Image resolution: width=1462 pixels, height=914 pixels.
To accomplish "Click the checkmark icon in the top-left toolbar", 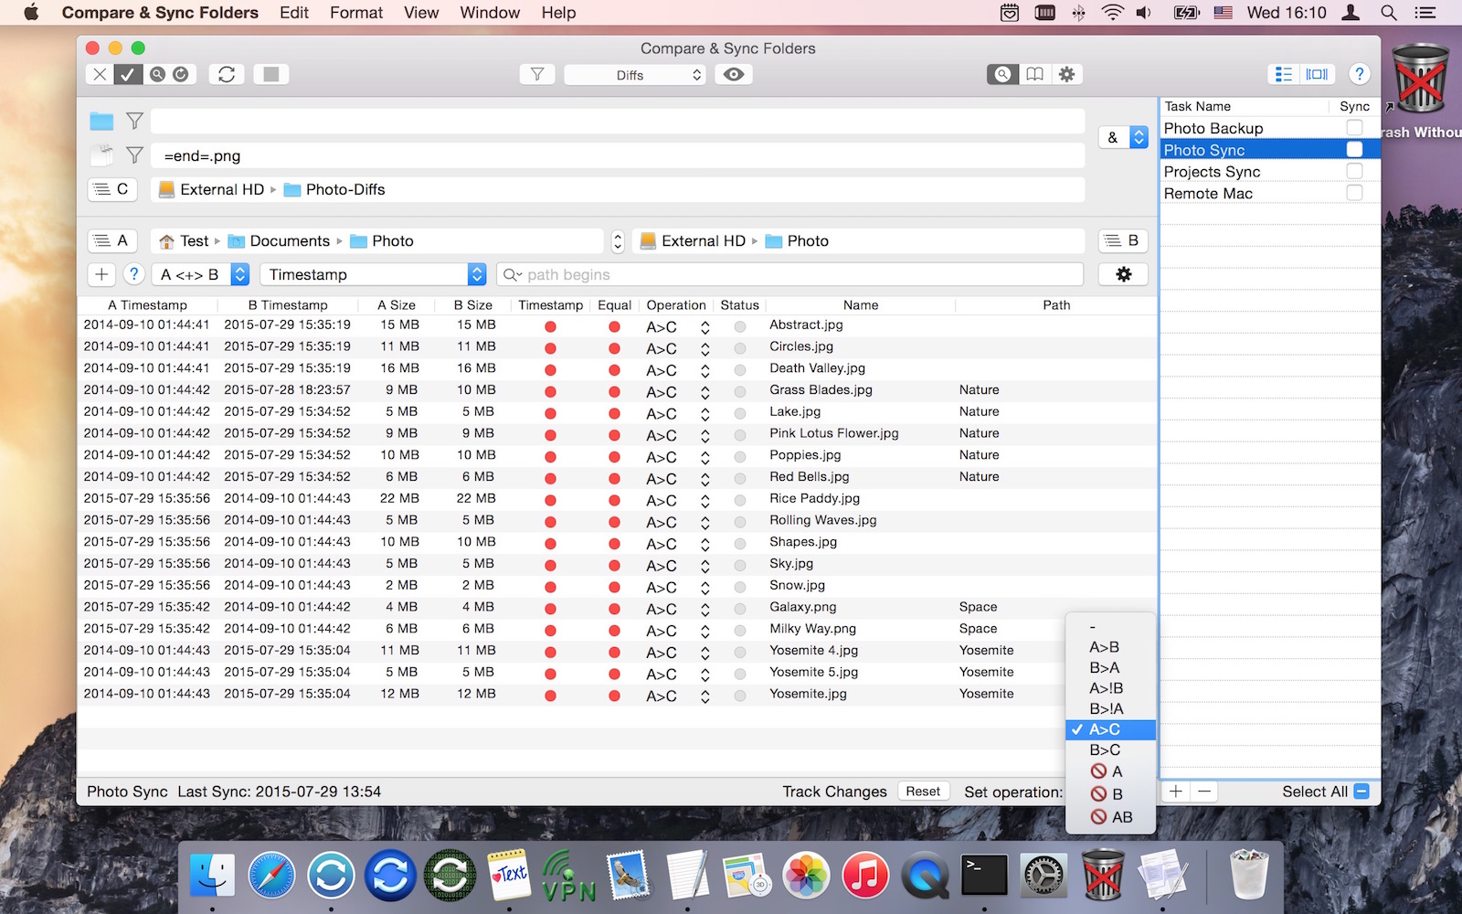I will point(128,74).
